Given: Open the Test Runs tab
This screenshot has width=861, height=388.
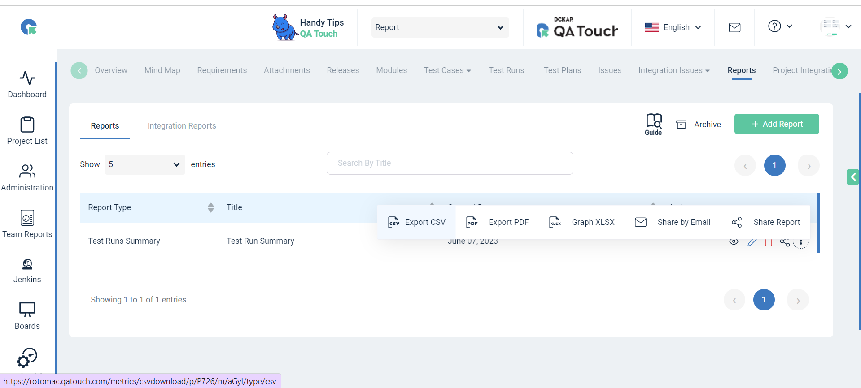Looking at the screenshot, I should point(507,70).
